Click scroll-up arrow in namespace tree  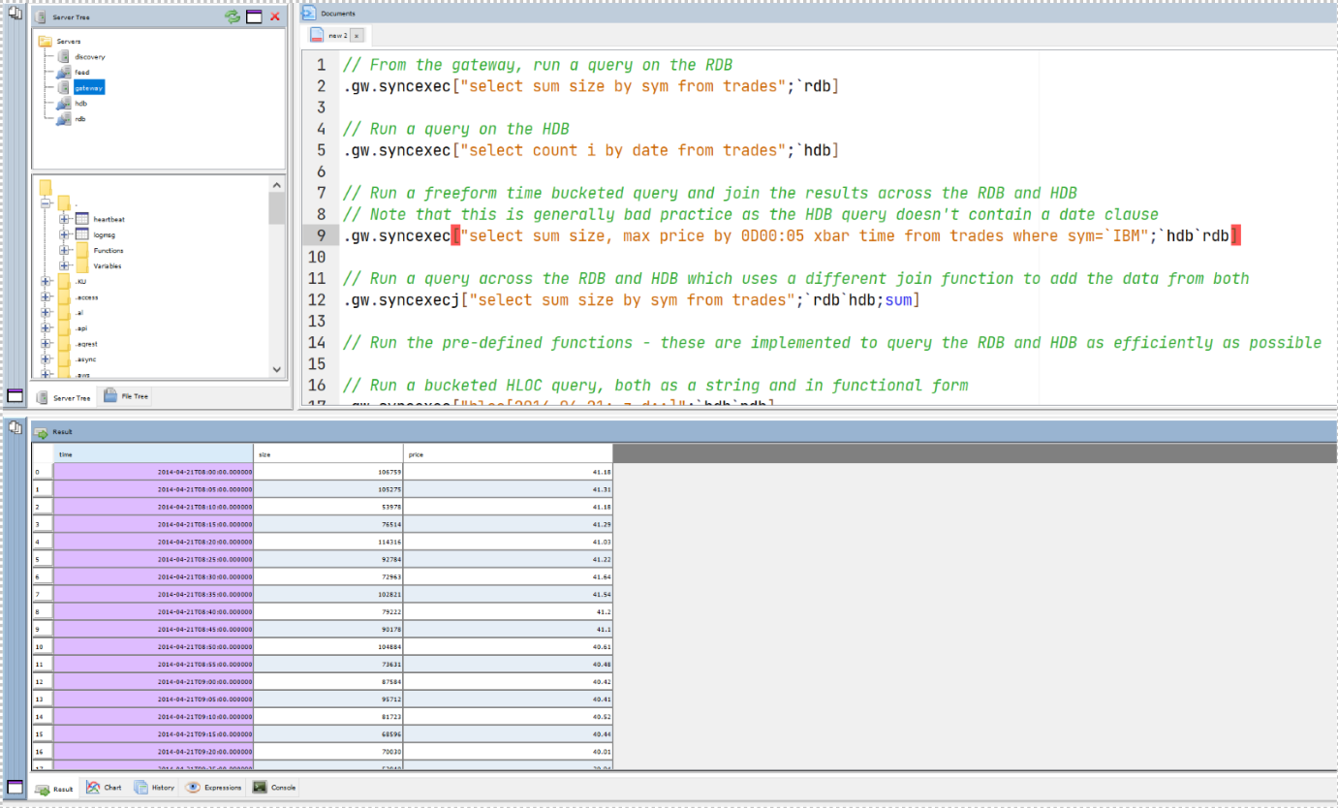point(277,185)
